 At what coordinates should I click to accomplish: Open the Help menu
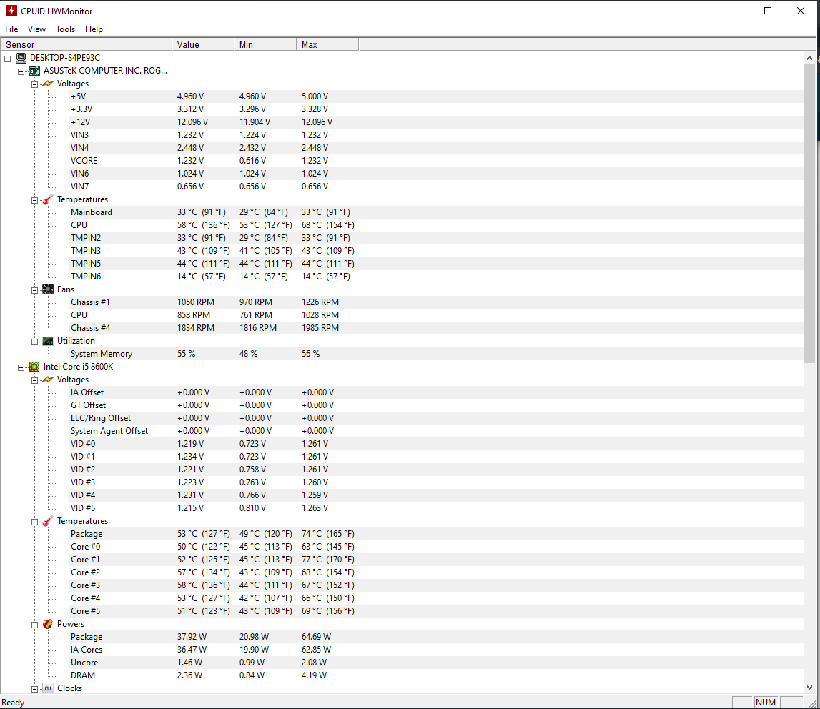click(94, 29)
